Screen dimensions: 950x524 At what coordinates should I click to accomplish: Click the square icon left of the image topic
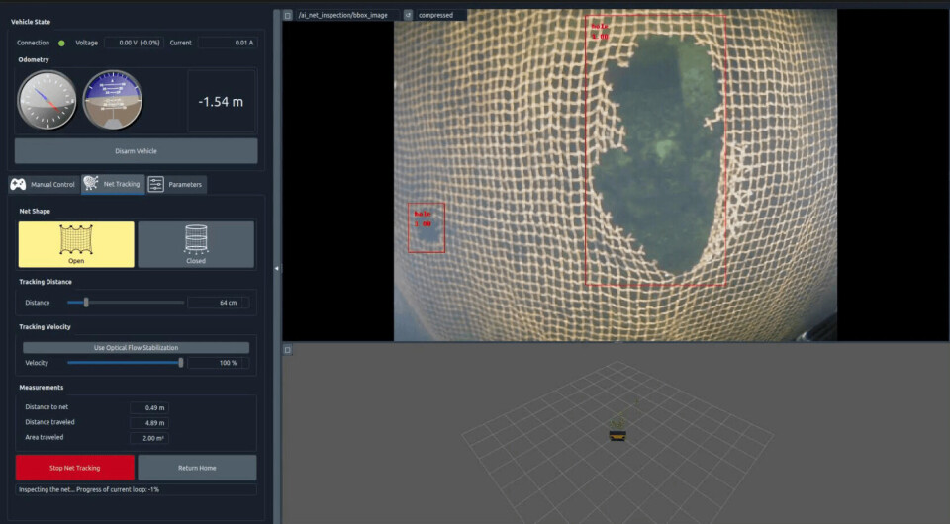288,15
